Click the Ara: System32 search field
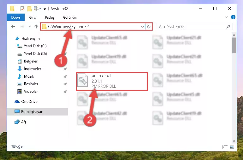The height and width of the screenshot is (160, 243). click(194, 27)
